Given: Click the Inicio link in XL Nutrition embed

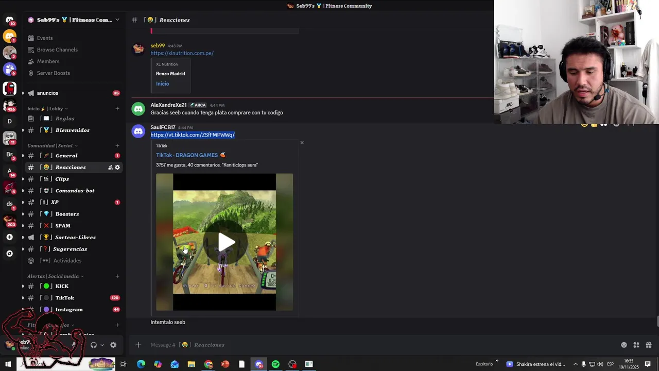Looking at the screenshot, I should point(162,84).
